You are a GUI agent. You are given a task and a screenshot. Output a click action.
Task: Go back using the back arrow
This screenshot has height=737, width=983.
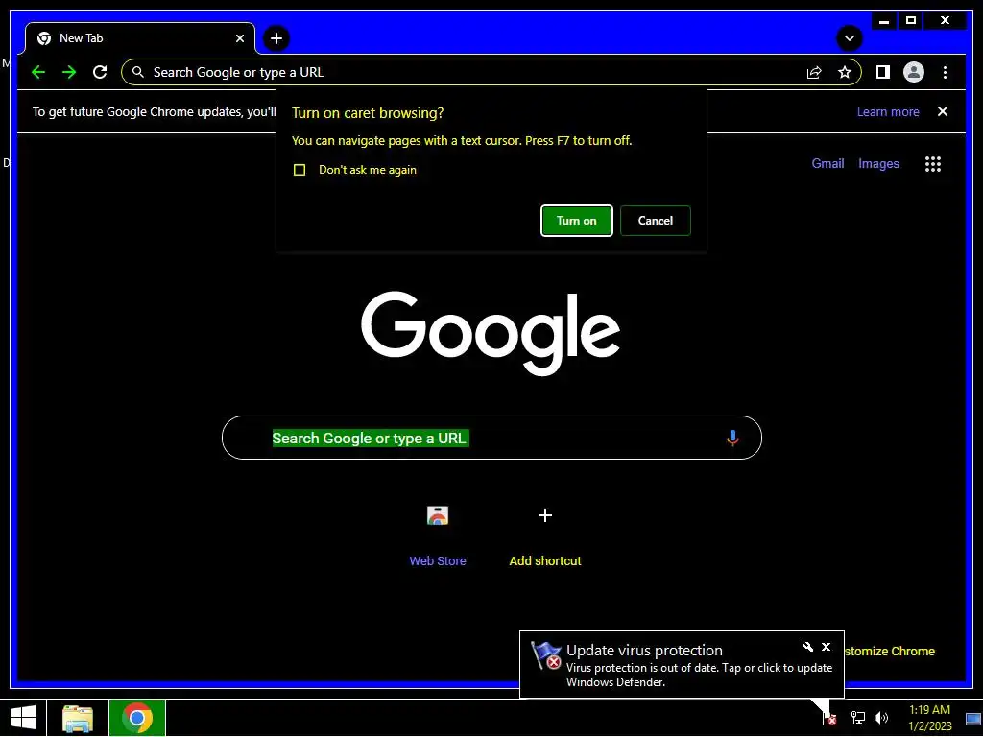38,72
